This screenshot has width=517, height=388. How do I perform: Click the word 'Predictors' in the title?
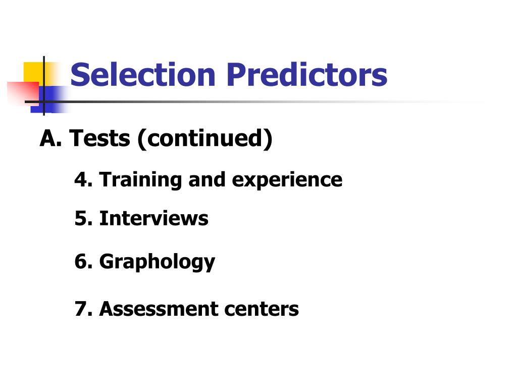point(307,75)
